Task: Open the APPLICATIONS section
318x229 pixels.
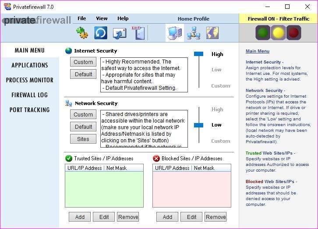Action: pyautogui.click(x=30, y=65)
